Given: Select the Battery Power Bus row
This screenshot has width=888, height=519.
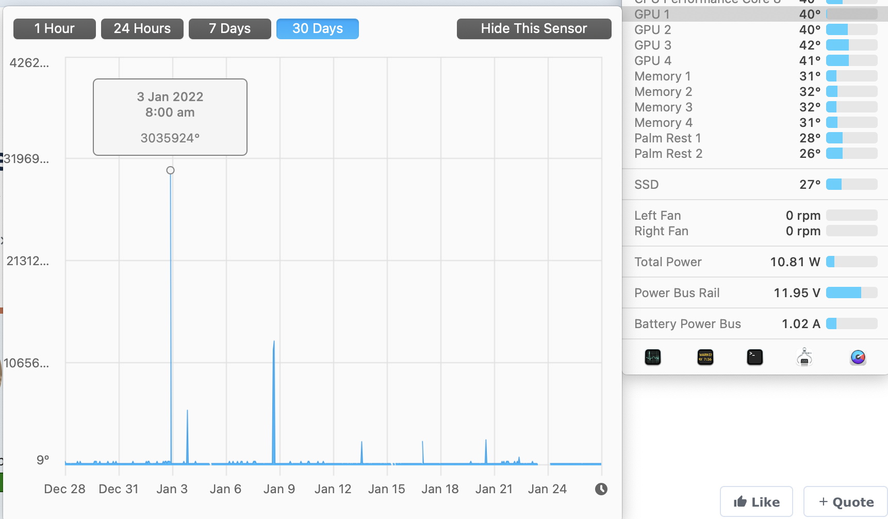Looking at the screenshot, I should click(755, 323).
